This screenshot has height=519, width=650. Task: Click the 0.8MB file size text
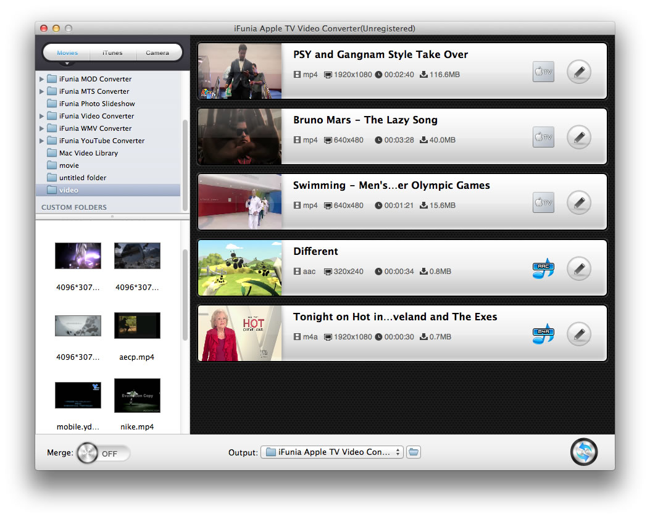point(440,272)
